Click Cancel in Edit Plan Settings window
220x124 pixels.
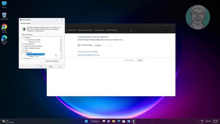point(140,60)
